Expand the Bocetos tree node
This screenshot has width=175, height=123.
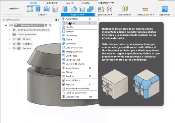[x=9, y=48]
